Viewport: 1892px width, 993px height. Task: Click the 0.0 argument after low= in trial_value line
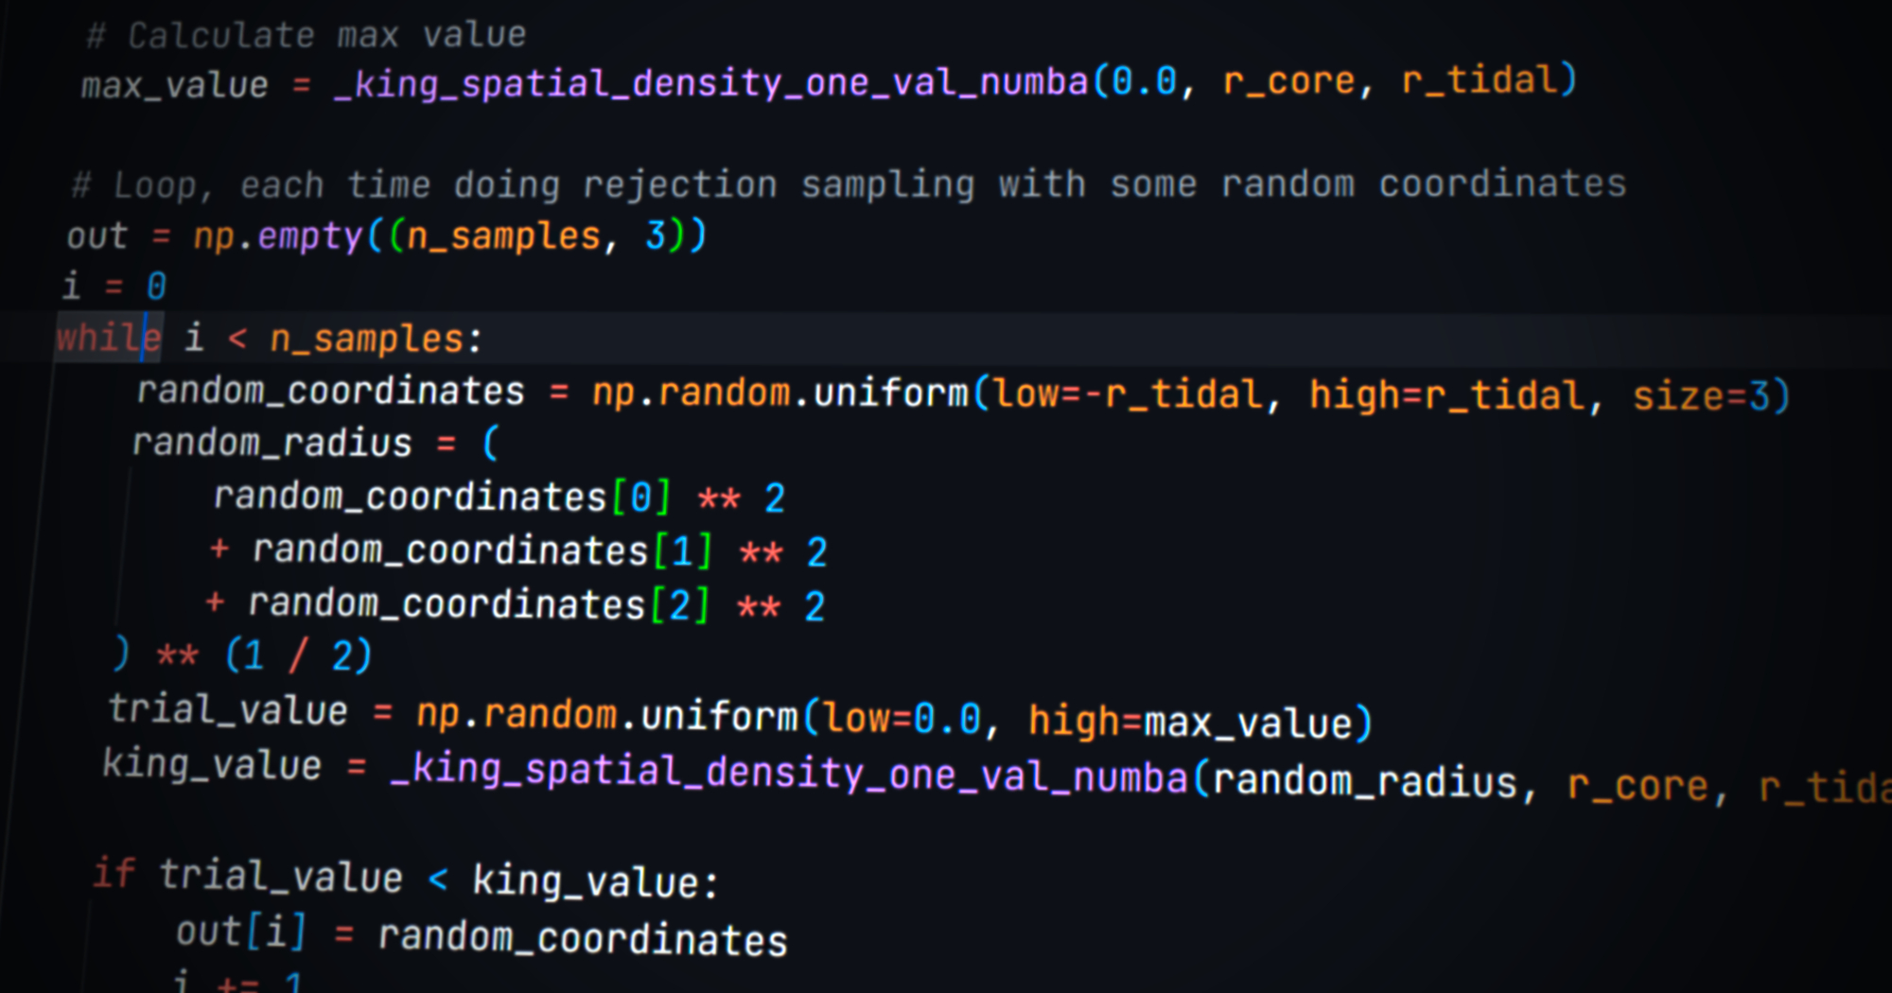tap(947, 719)
